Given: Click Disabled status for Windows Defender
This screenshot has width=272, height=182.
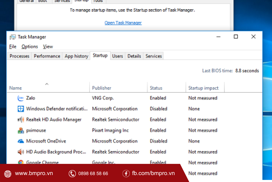Looking at the screenshot, I should 158,109.
